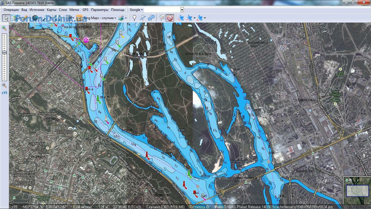Screen dimensions: 371x209
Task: Click the 22:36:46 (UTC+3) time entry
Action: click(x=127, y=207)
